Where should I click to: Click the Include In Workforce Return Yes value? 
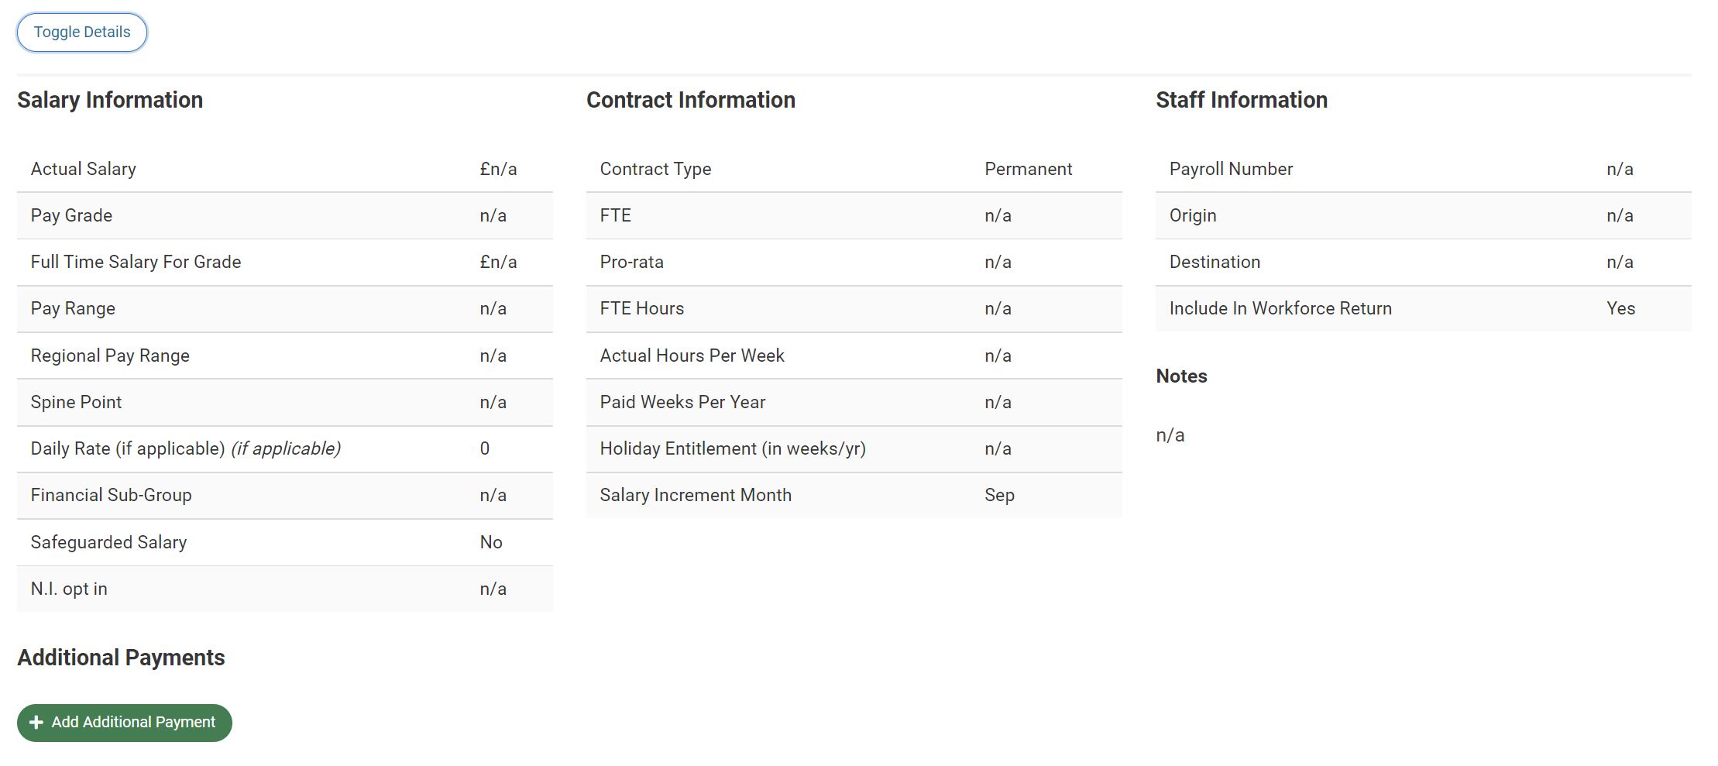[1620, 308]
